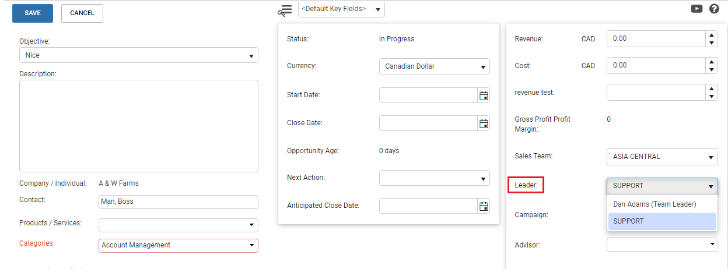Expand the Sales Team dropdown

point(662,157)
